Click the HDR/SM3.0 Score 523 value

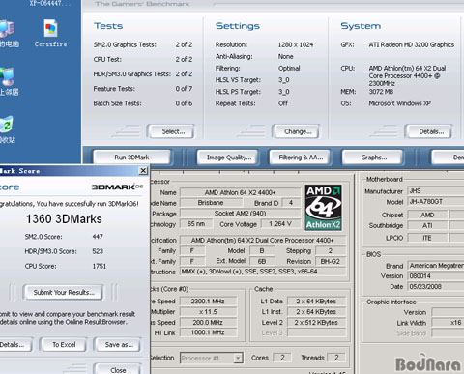tap(98, 251)
